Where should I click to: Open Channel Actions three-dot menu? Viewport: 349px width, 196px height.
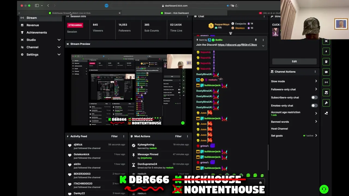pos(315,72)
